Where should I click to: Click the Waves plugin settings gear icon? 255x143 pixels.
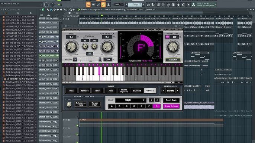66,26
